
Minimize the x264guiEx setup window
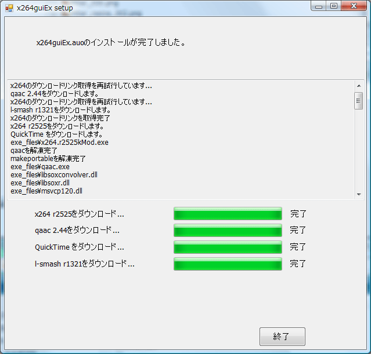[x=319, y=6]
